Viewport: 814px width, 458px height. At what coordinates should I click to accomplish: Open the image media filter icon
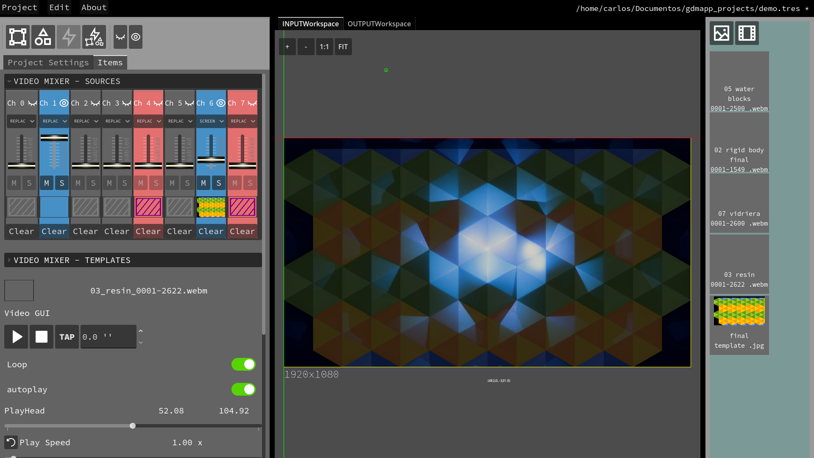[x=721, y=33]
